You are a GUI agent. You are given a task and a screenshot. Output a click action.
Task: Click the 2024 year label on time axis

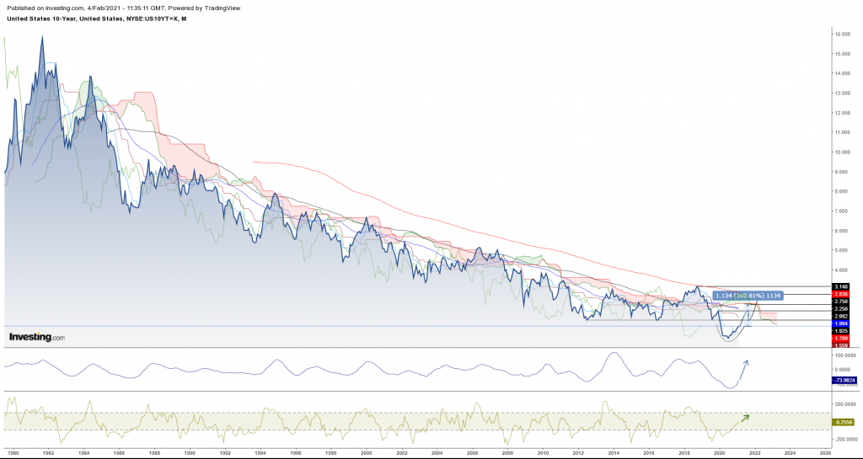790,454
